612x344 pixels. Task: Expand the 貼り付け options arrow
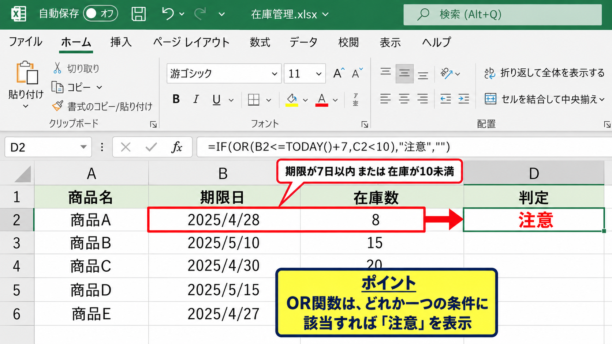coord(26,106)
